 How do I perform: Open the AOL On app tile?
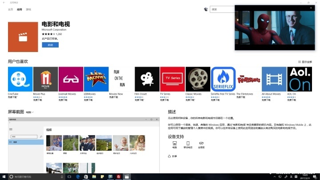point(300,79)
